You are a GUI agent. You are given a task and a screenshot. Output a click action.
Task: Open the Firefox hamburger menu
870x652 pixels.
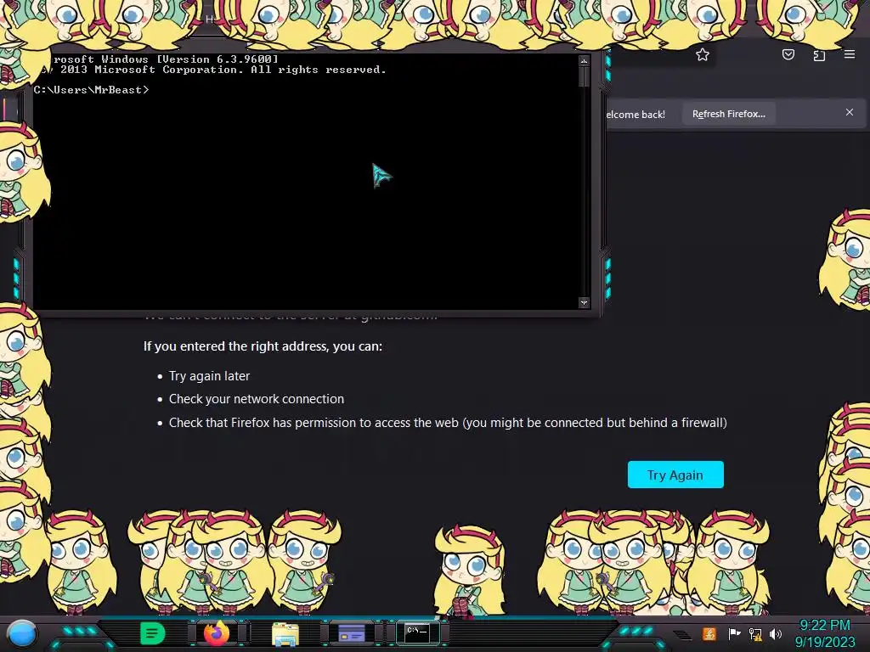point(850,53)
